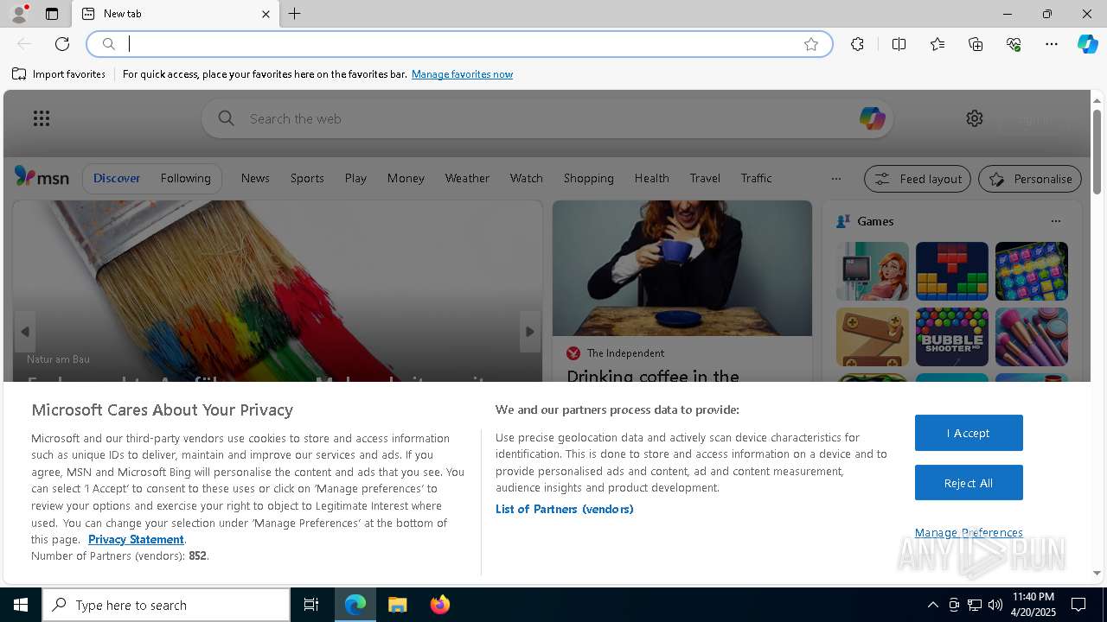Open the Watch section
Screen dimensions: 1107x622
526,178
